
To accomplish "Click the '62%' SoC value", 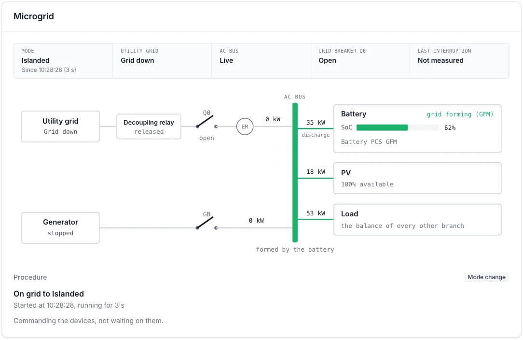I will click(x=450, y=128).
